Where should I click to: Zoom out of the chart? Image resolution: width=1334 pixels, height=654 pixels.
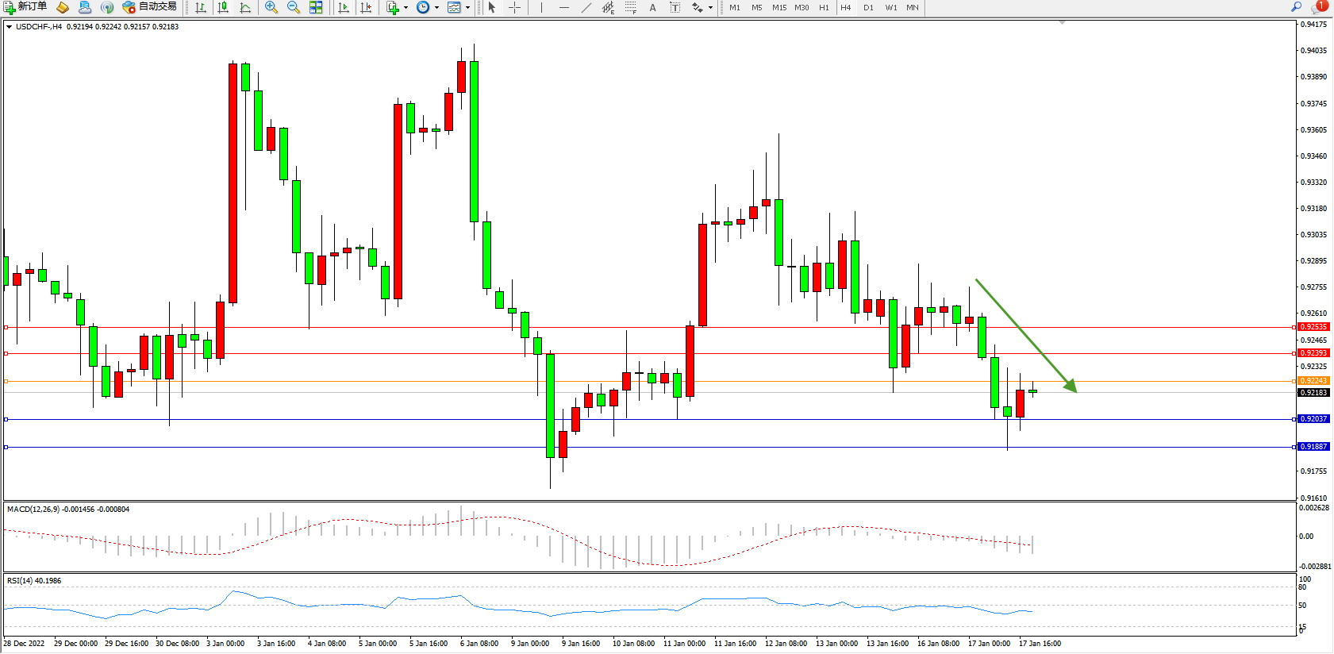pyautogui.click(x=293, y=7)
